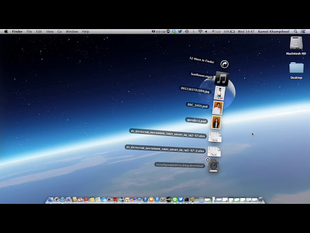Click the 52 More in Finder arrow
The image size is (310, 233).
(224, 64)
